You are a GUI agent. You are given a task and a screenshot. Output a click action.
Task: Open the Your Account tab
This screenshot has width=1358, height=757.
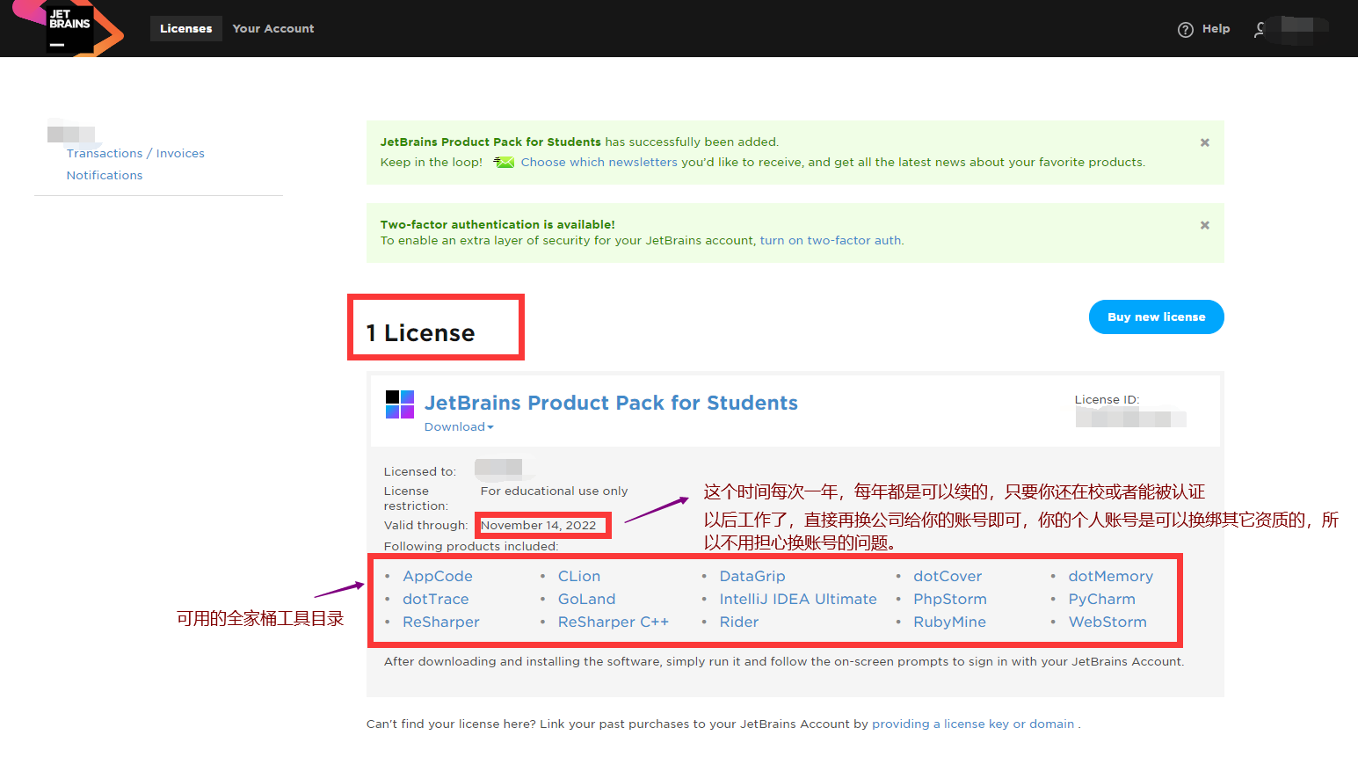(273, 28)
